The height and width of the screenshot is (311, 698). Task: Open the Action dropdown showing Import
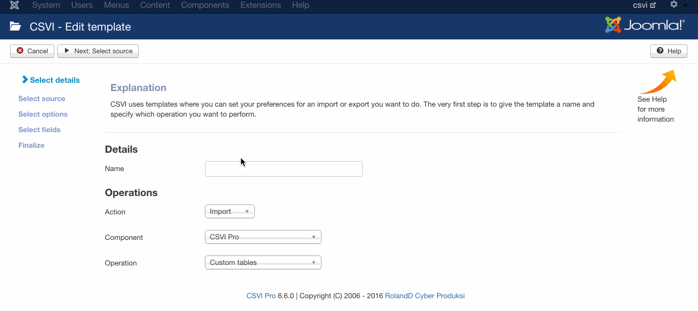230,212
